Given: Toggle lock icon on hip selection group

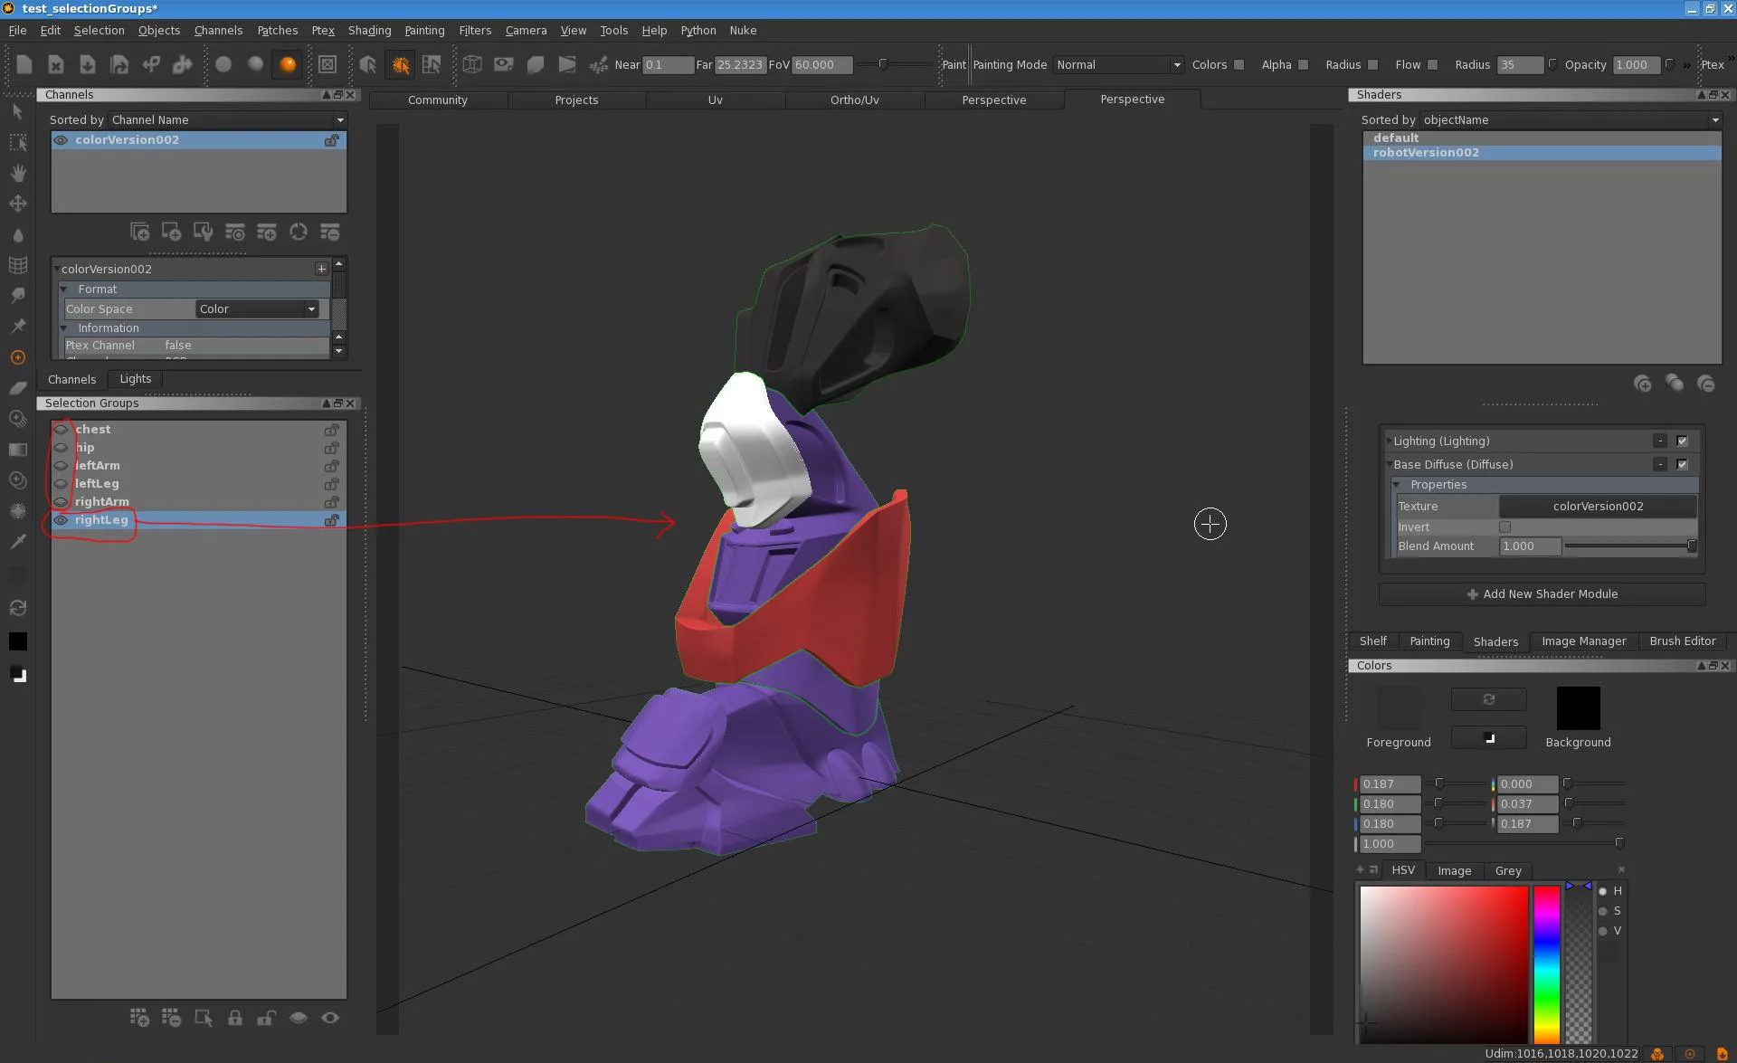Looking at the screenshot, I should tap(332, 448).
